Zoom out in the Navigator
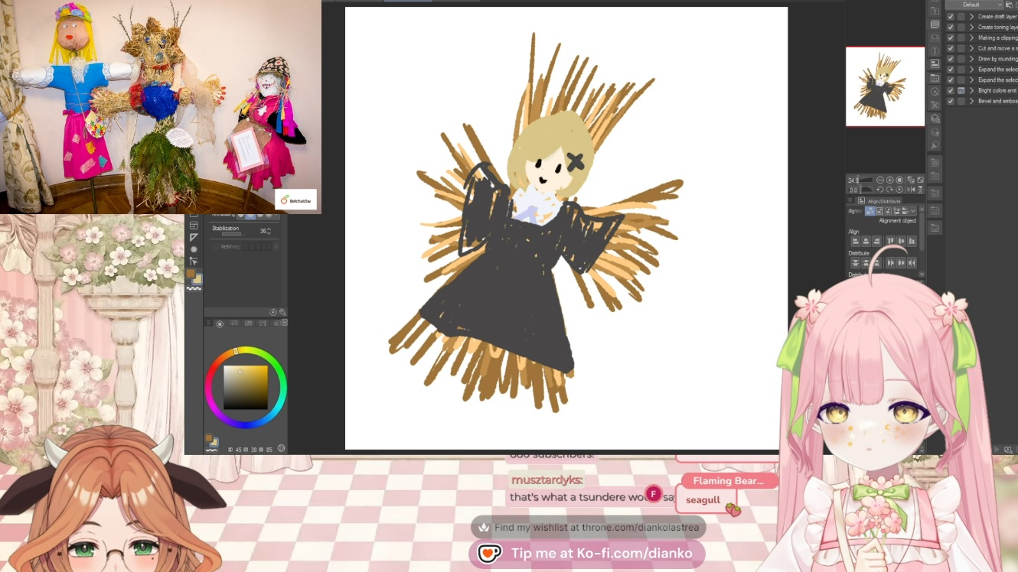The image size is (1018, 572). point(880,180)
